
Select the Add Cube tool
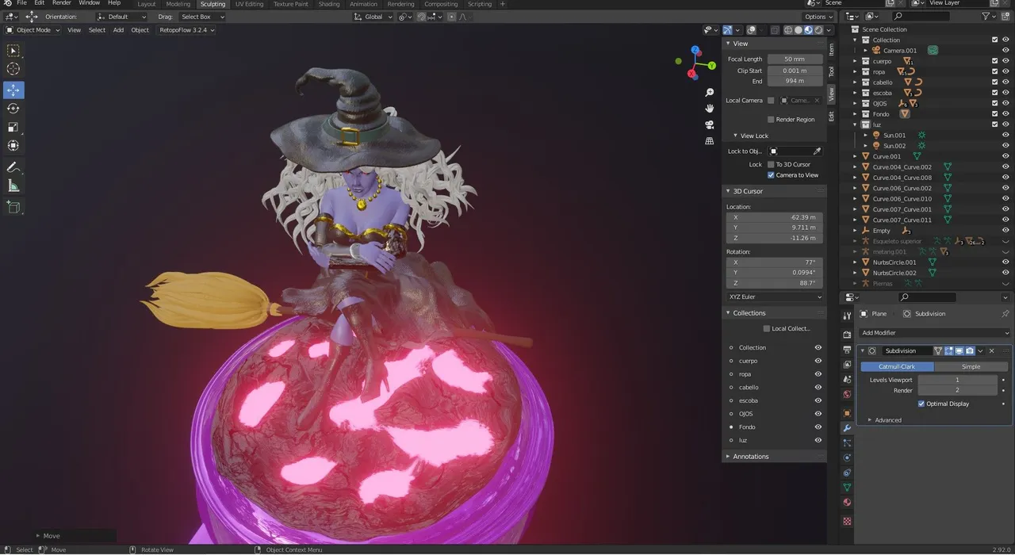(13, 207)
